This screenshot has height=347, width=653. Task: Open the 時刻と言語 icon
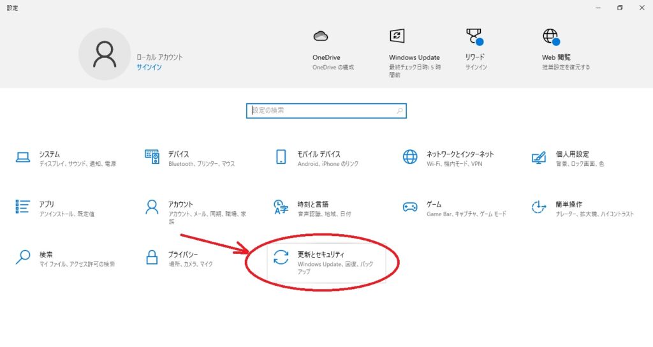[281, 207]
